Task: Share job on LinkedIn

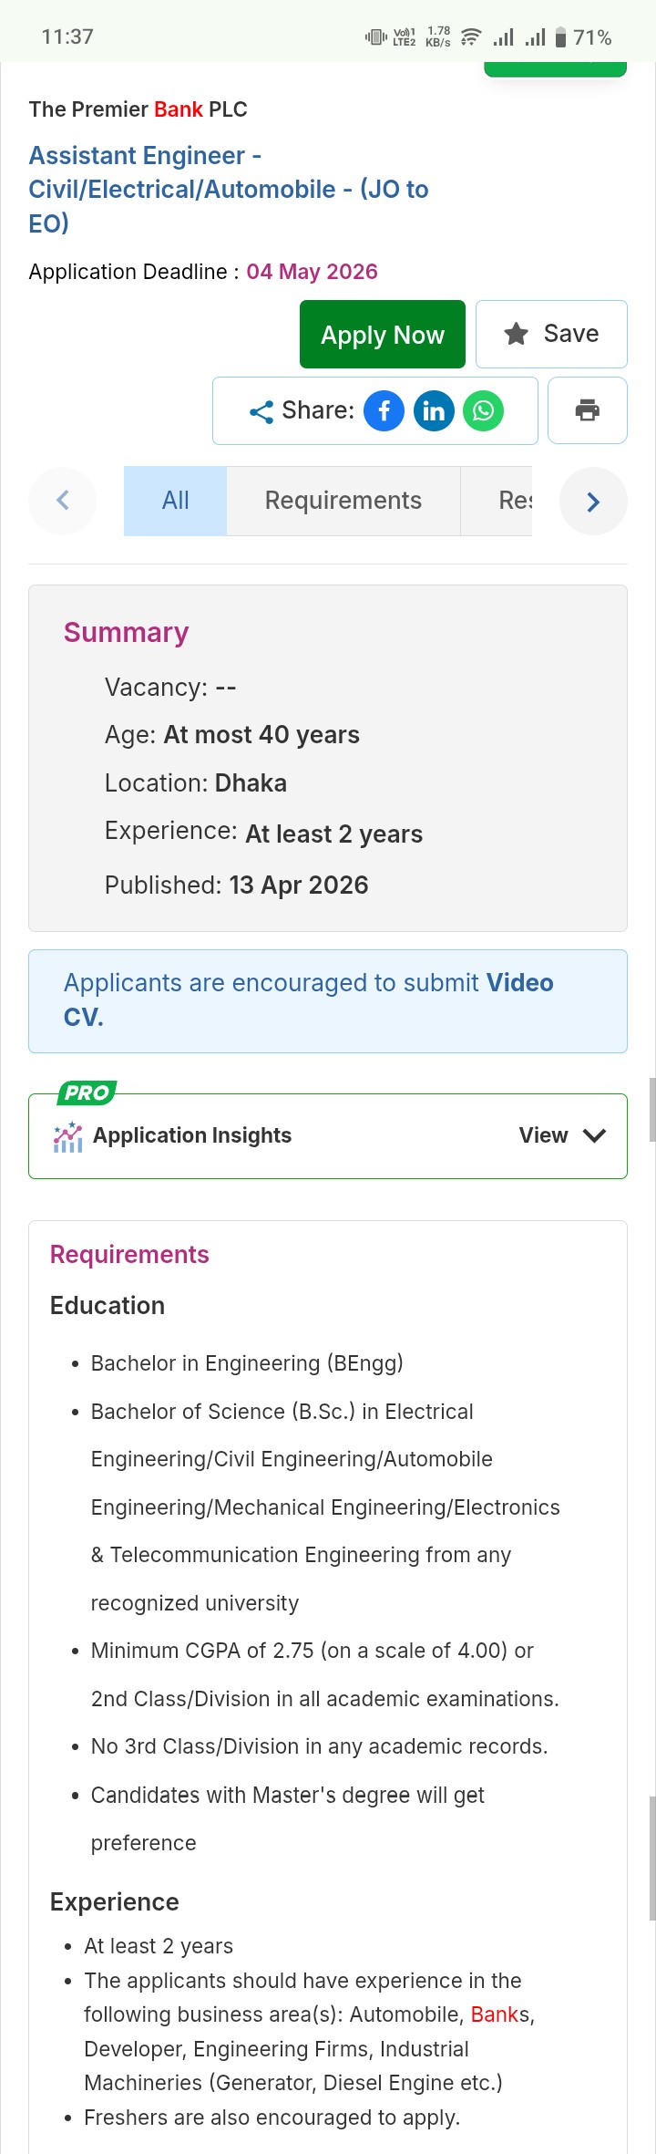Action: (434, 411)
